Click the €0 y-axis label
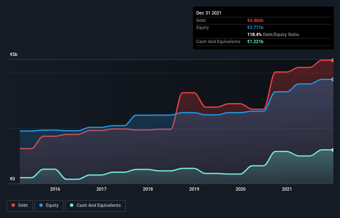Viewport: 340px width, 218px height. [12, 179]
